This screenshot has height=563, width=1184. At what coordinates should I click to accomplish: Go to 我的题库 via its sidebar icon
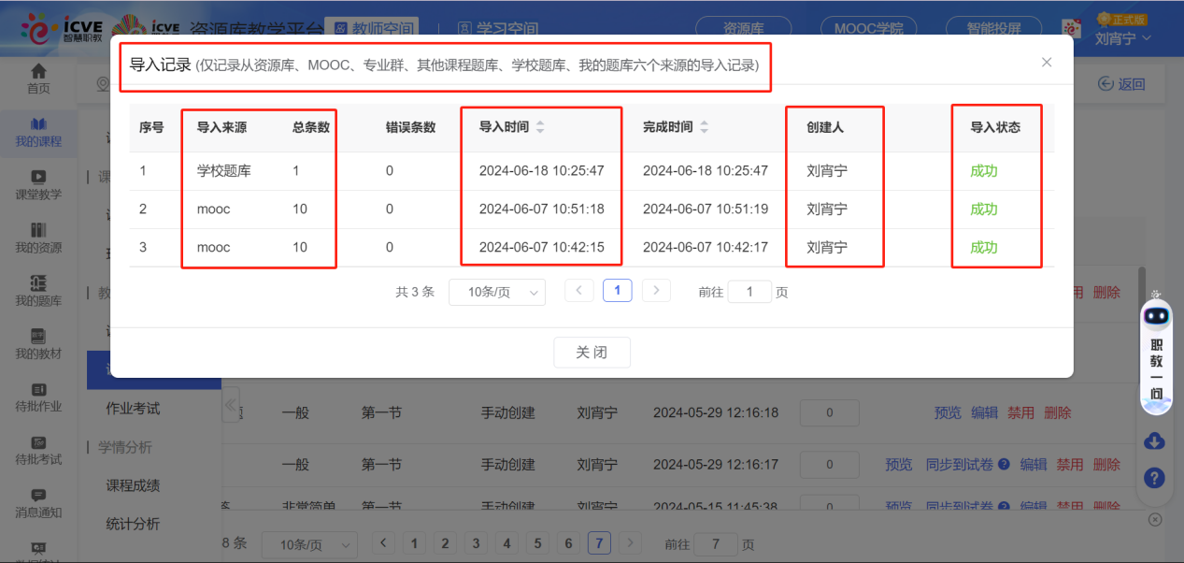tap(37, 292)
